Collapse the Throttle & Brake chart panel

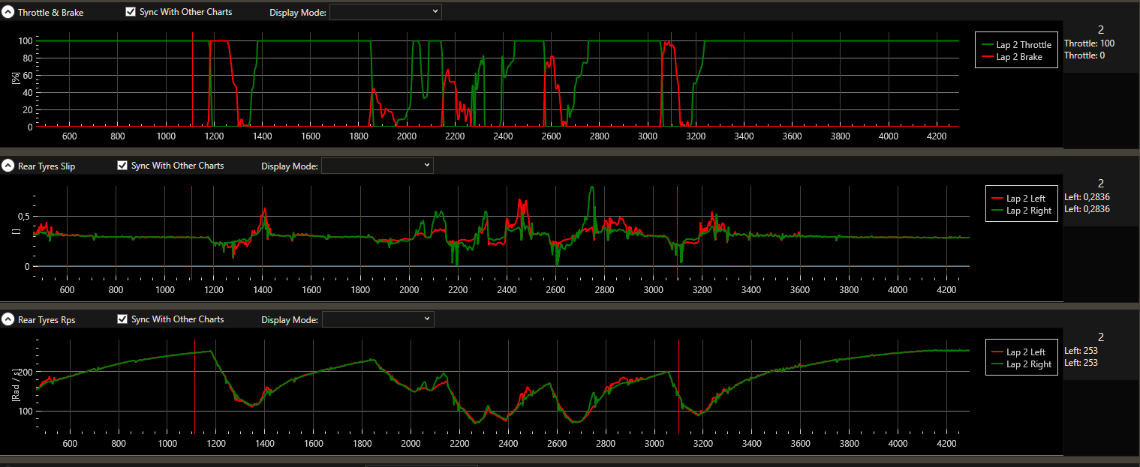(x=8, y=13)
